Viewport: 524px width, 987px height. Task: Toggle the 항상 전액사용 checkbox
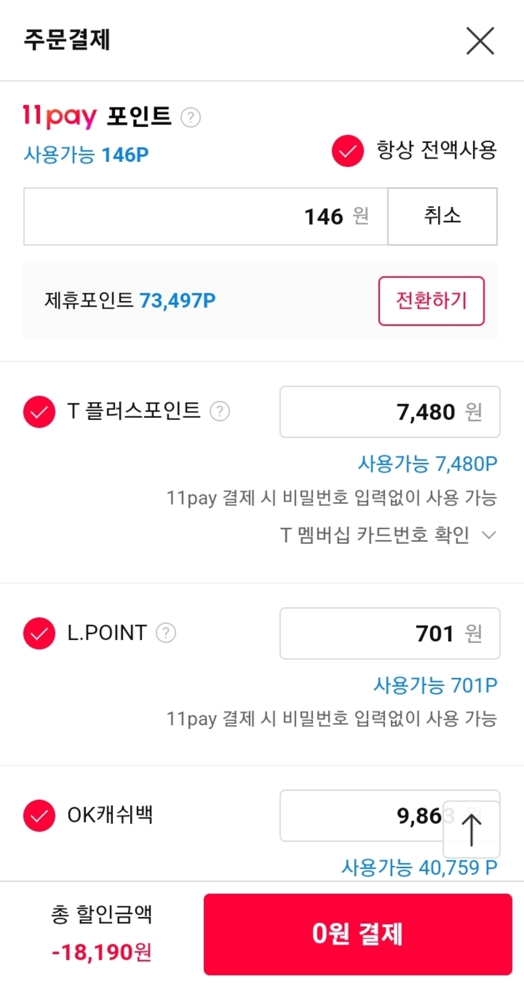point(348,151)
